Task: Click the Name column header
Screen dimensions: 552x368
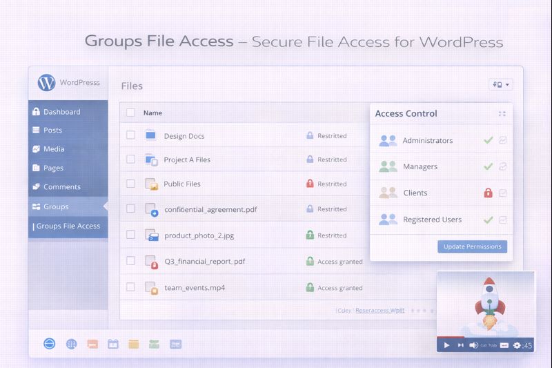Action: click(x=152, y=113)
